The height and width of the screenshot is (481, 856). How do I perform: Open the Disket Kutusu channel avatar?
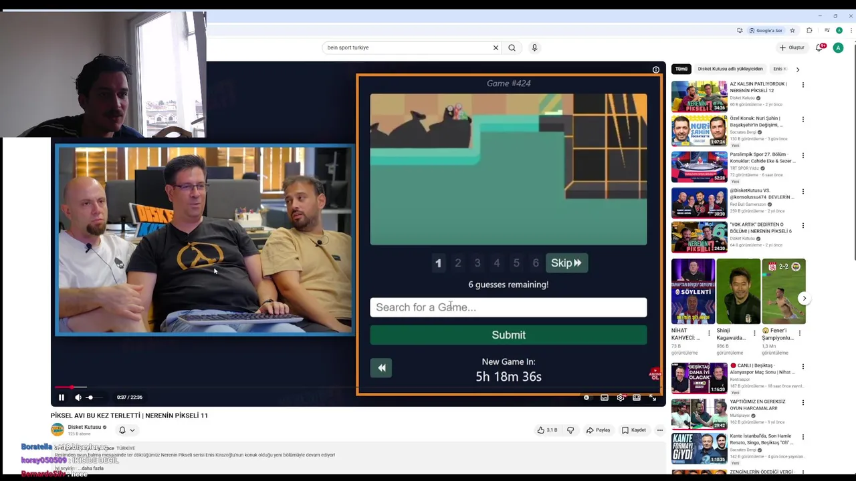(58, 430)
